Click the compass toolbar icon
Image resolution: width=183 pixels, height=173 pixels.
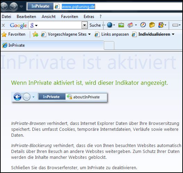(x=143, y=25)
